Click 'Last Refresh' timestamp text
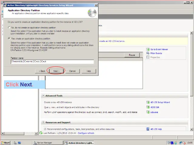194x145 pixels. click(x=60, y=133)
